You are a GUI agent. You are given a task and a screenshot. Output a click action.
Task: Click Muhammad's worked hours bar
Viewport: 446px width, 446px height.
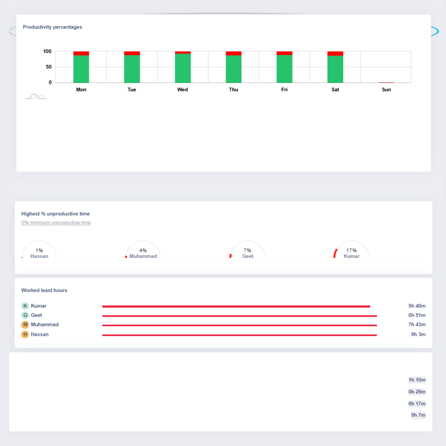[239, 325]
